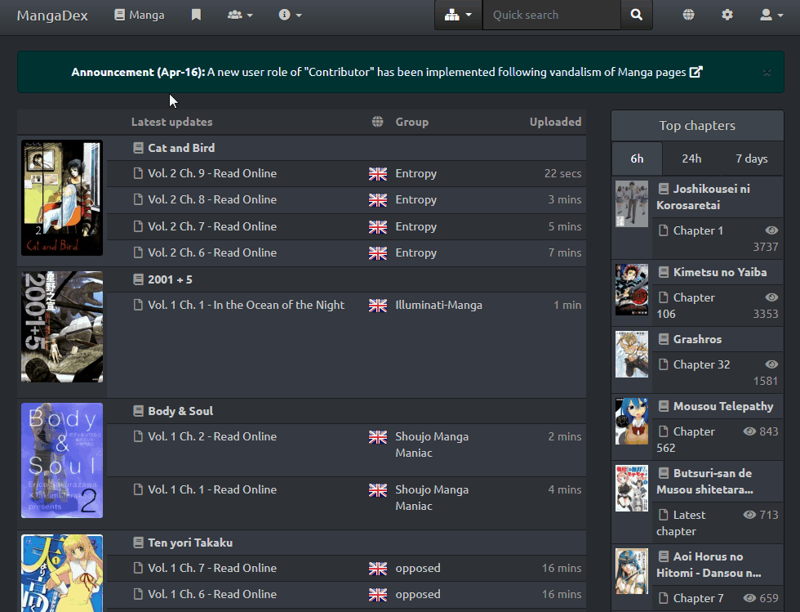Dismiss the announcement banner

click(767, 72)
